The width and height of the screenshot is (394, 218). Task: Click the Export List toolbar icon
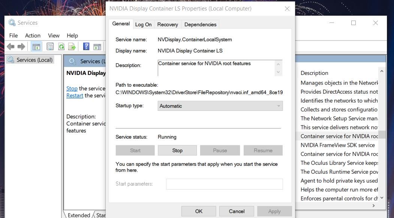[x=72, y=47]
